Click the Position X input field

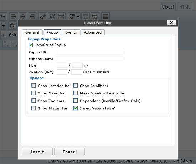click(x=62, y=72)
